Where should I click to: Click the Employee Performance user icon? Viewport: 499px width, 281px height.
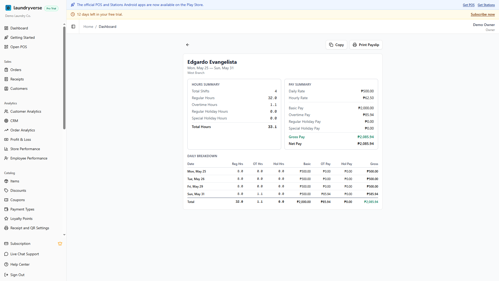tap(6, 158)
